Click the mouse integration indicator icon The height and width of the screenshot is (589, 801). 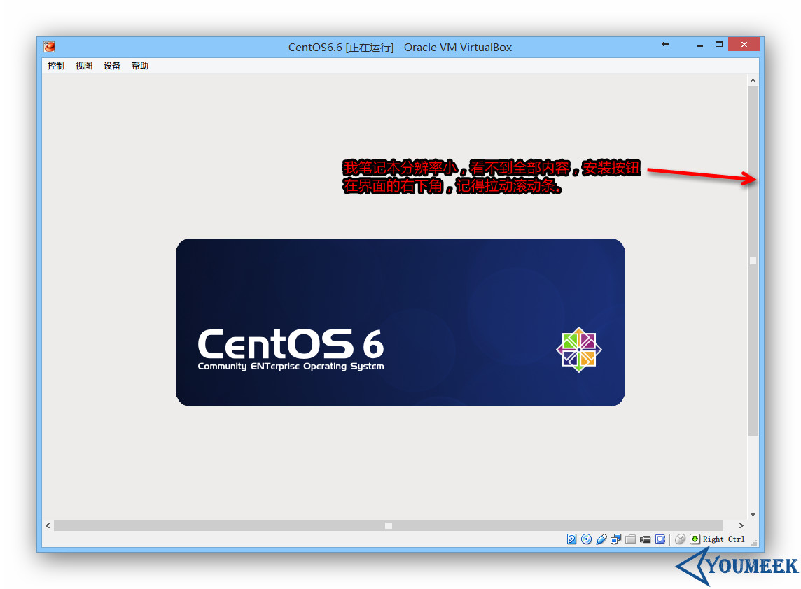pos(680,539)
